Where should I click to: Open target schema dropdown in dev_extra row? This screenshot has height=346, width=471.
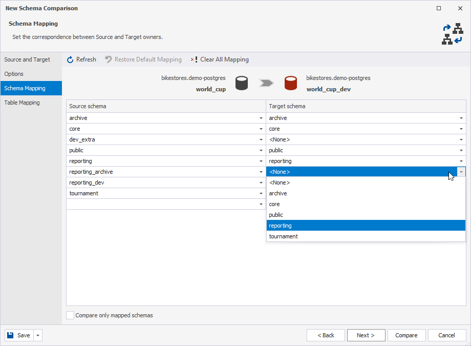click(461, 139)
